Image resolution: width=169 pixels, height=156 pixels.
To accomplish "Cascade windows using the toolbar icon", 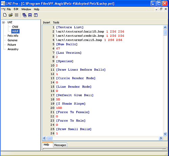I will pyautogui.click(x=24, y=15).
